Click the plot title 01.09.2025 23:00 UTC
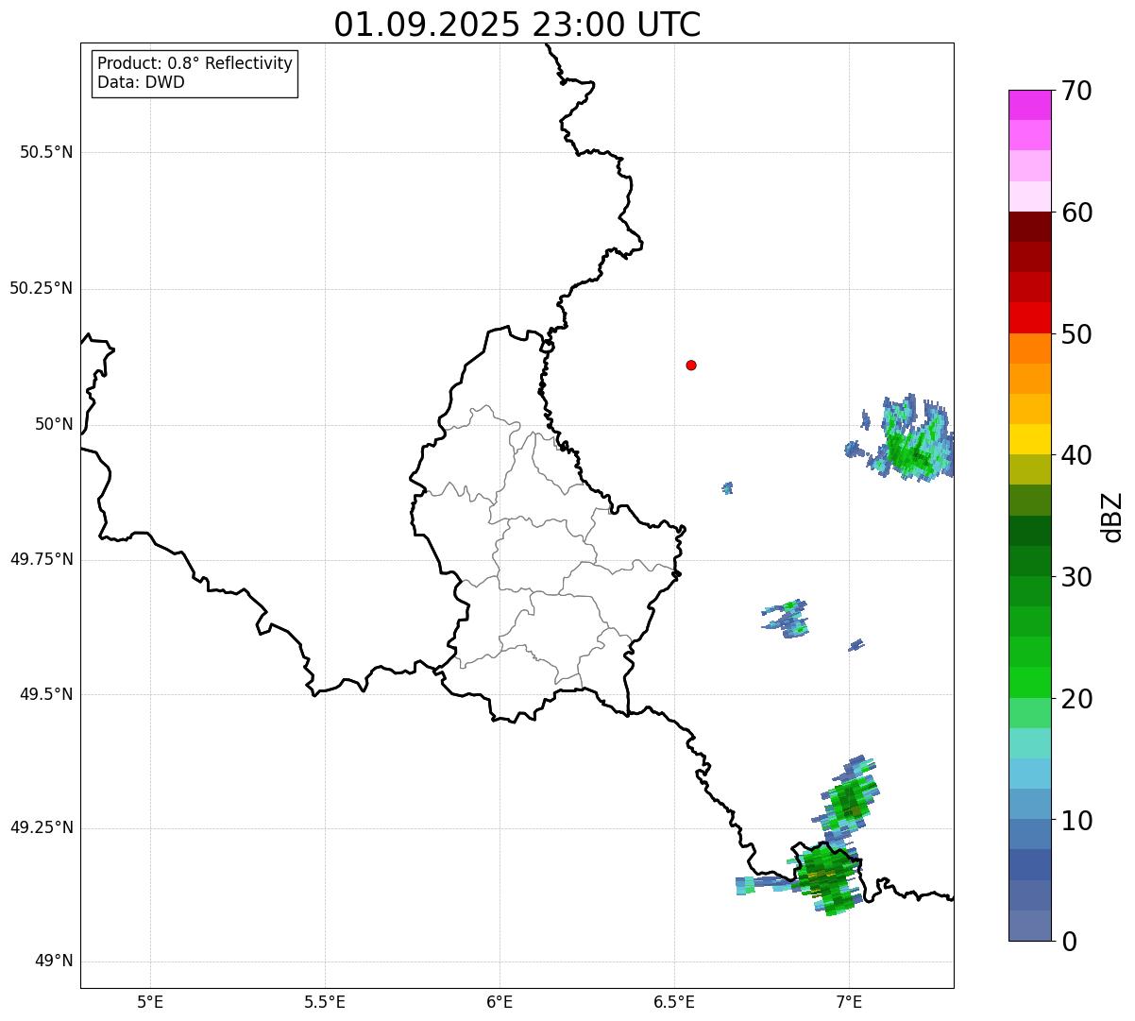 (x=517, y=25)
